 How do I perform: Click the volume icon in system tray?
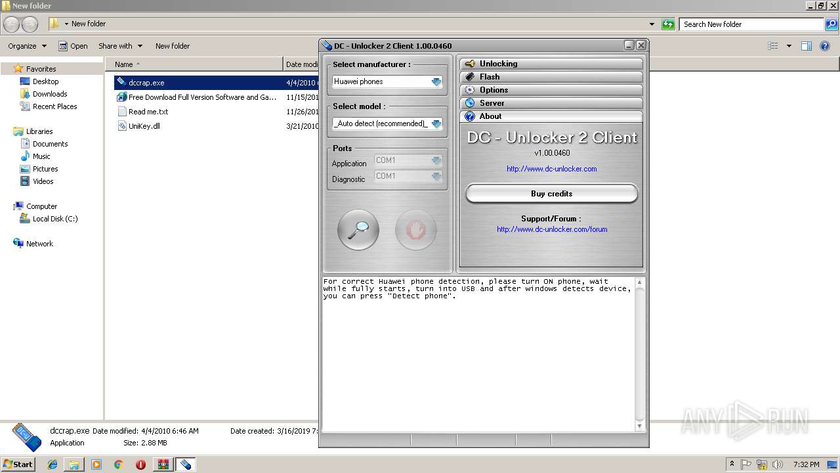778,464
